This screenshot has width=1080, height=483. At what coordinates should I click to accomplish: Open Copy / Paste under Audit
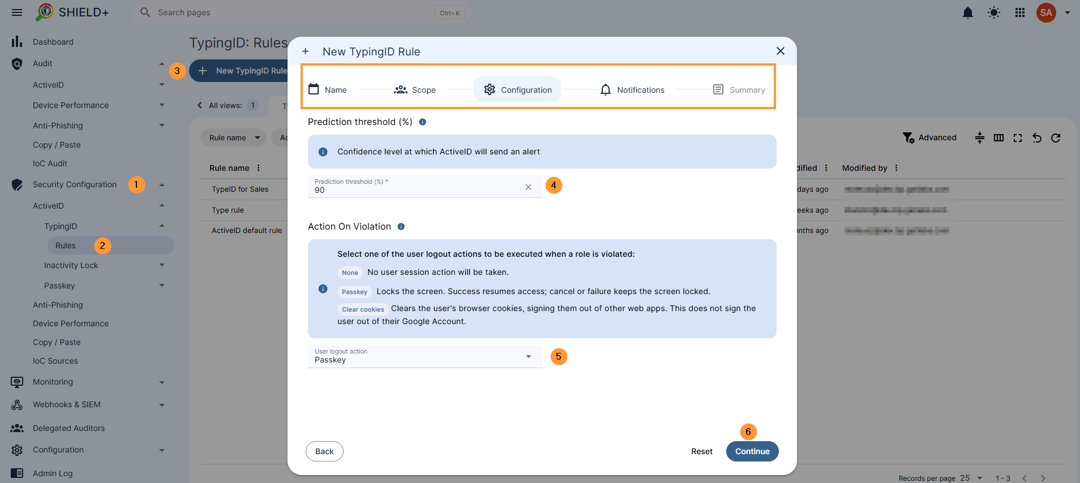click(57, 145)
